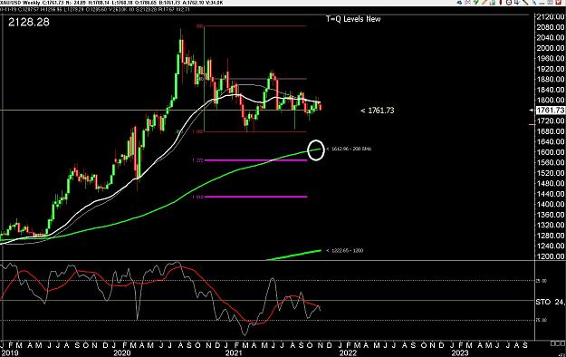Click the 1600.00 price axis label
This screenshot has width=566, height=357.
click(x=551, y=152)
